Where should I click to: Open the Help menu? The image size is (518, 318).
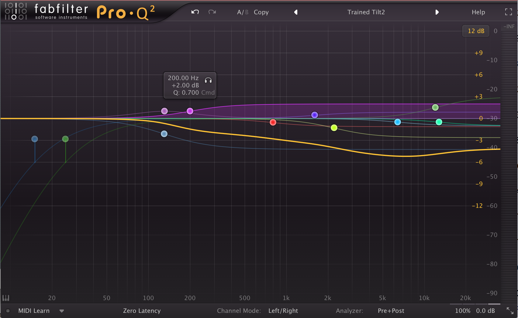[478, 12]
